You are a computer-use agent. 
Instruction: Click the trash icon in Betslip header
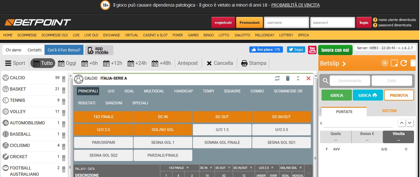(x=413, y=63)
